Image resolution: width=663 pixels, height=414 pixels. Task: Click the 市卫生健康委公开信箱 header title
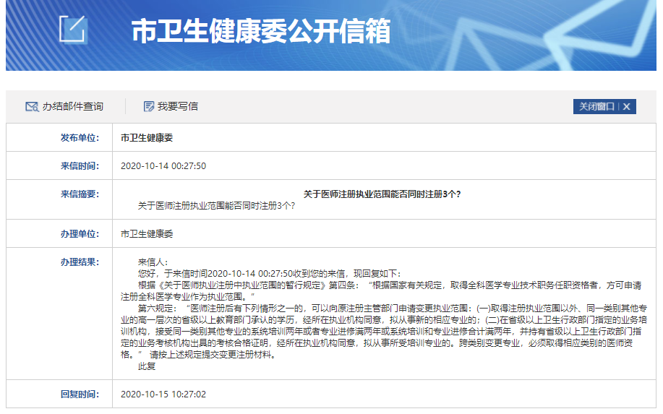coord(260,31)
